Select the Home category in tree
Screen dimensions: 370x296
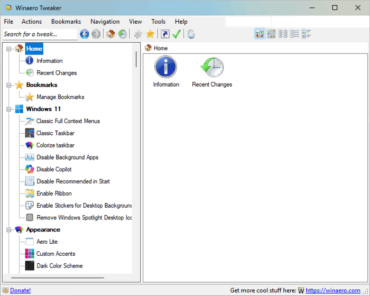point(34,49)
